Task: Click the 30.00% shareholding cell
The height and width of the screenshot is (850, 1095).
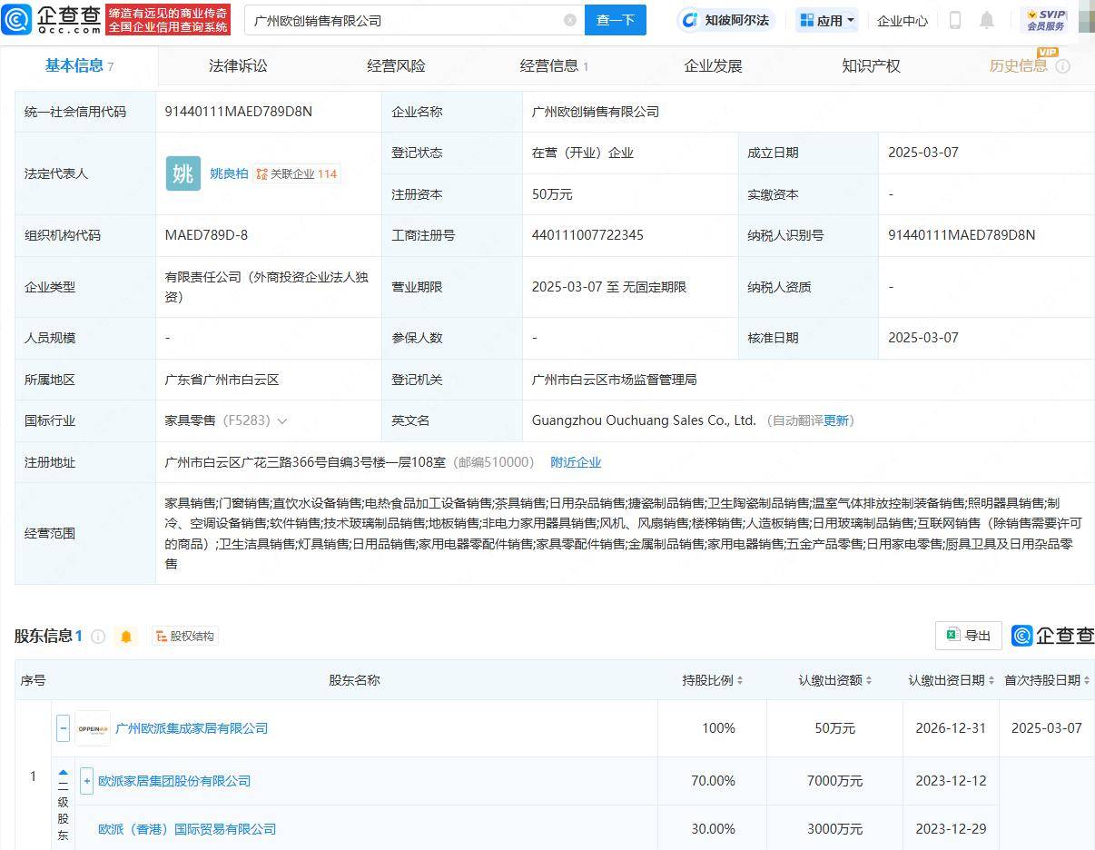Action: pyautogui.click(x=713, y=829)
